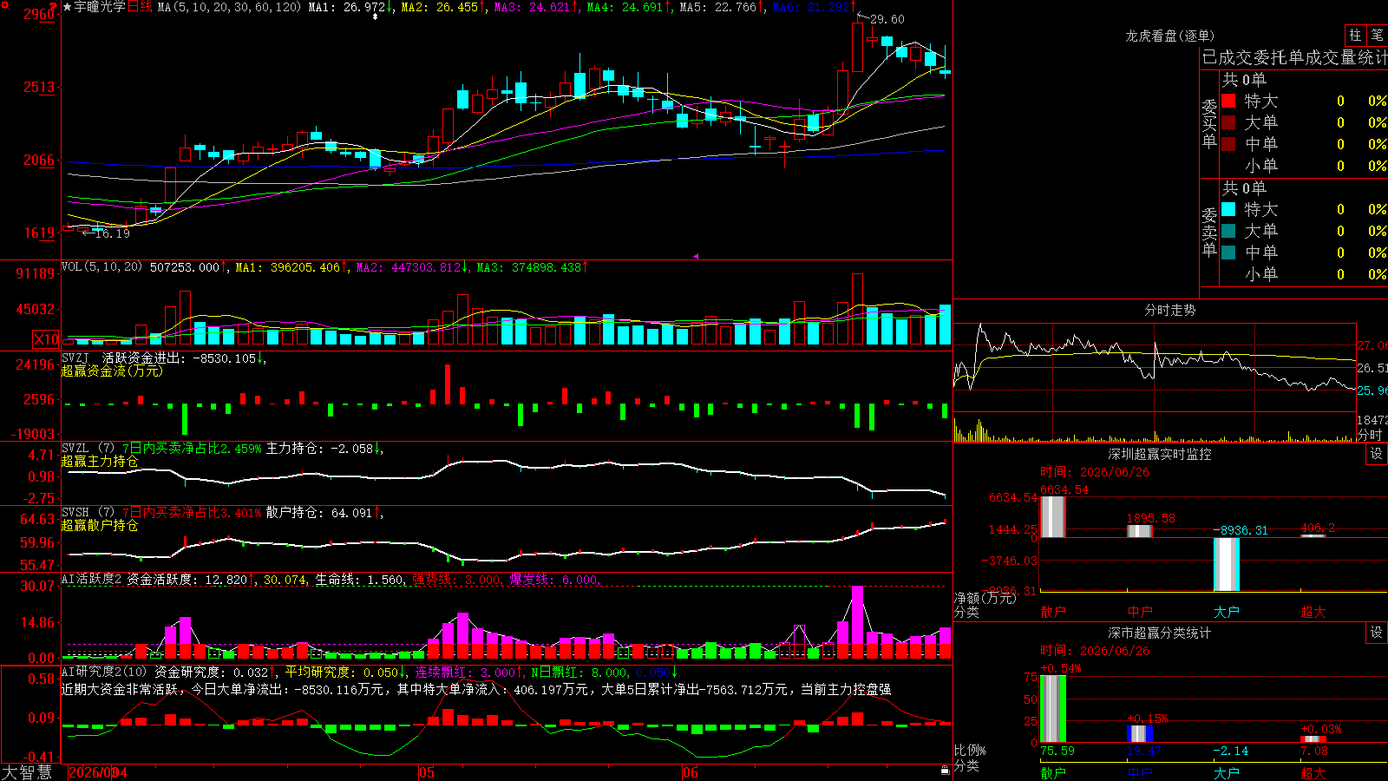Click the 29.60 high price annotation
1388x781 pixels.
887,19
